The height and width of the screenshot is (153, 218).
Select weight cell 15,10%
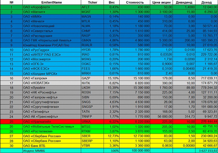111,78
